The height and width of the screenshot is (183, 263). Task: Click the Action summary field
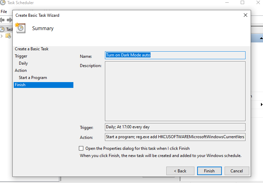pyautogui.click(x=175, y=137)
